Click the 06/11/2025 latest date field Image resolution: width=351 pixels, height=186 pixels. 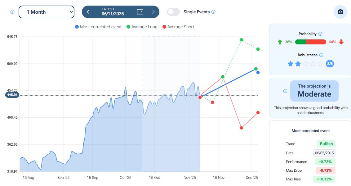click(113, 12)
